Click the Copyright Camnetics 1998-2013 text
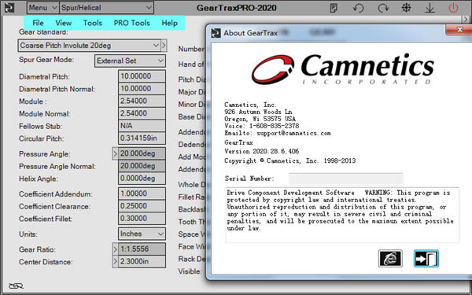This screenshot has width=472, height=295. [x=289, y=160]
